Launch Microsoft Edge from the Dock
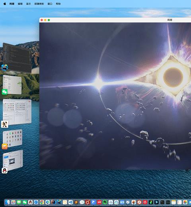The width and height of the screenshot is (191, 207). [x=48, y=202]
